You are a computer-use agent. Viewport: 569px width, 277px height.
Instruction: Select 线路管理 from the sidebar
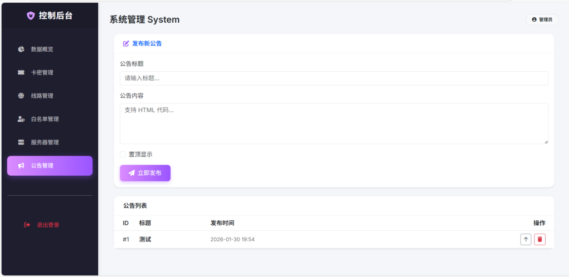pyautogui.click(x=42, y=96)
